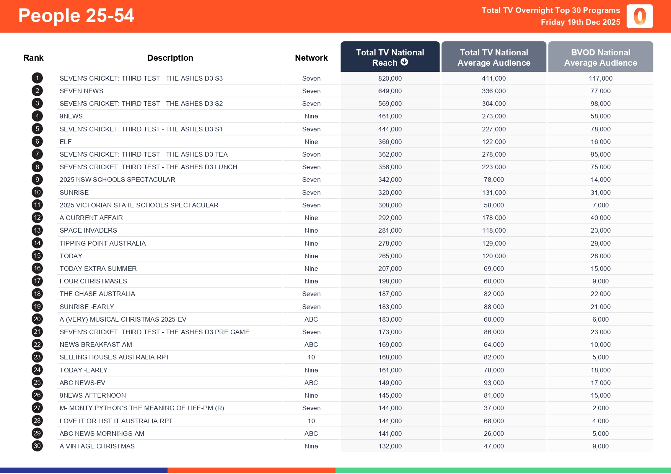The width and height of the screenshot is (671, 474).
Task: Click the TIPPING POINT AUSTRALIA program name
Action: [x=103, y=243]
